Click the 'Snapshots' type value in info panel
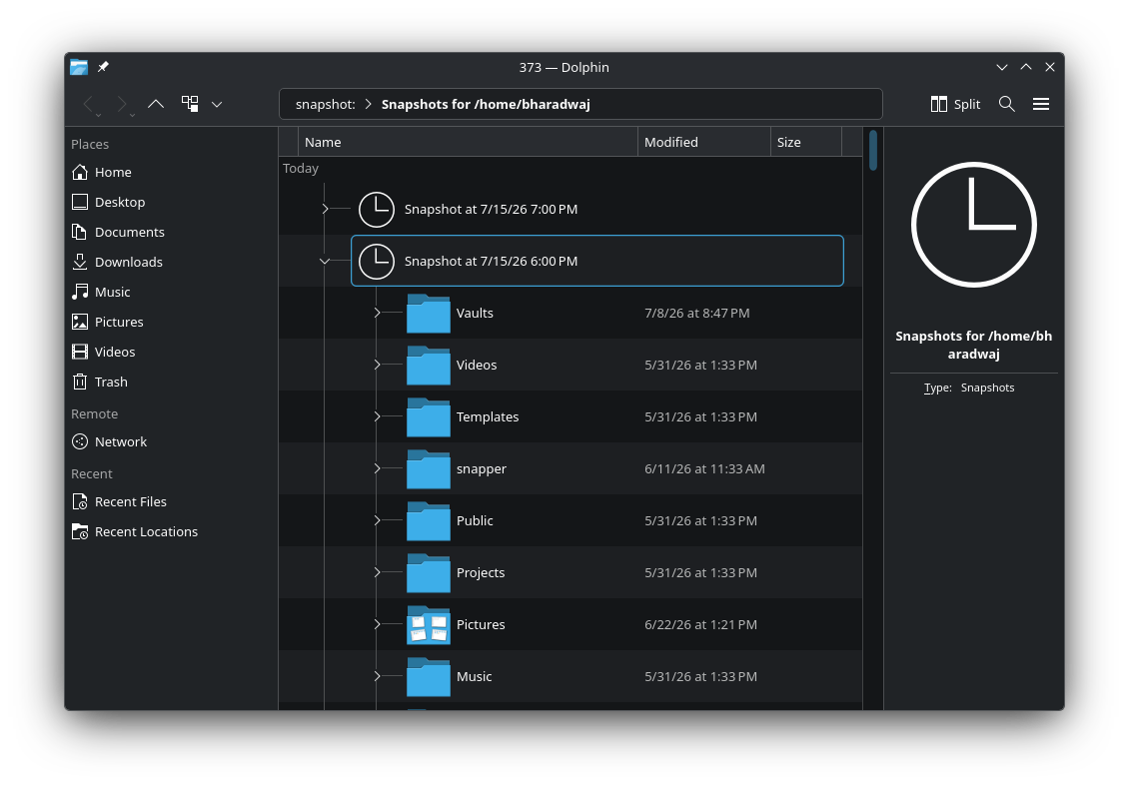1129x787 pixels. pos(987,388)
